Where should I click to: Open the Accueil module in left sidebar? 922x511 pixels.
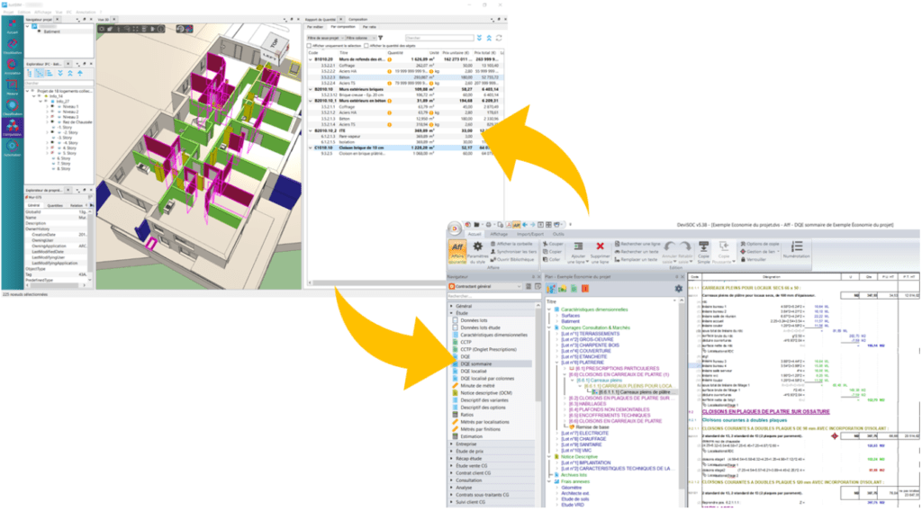point(13,26)
